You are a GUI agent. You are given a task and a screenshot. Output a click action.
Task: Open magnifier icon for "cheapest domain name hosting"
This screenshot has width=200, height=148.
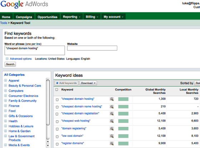111,107
